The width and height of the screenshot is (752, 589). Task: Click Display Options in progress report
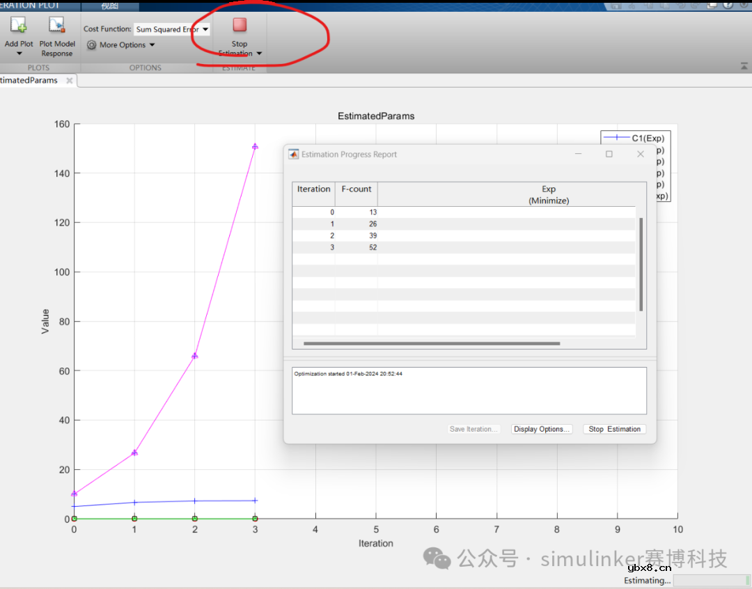542,429
